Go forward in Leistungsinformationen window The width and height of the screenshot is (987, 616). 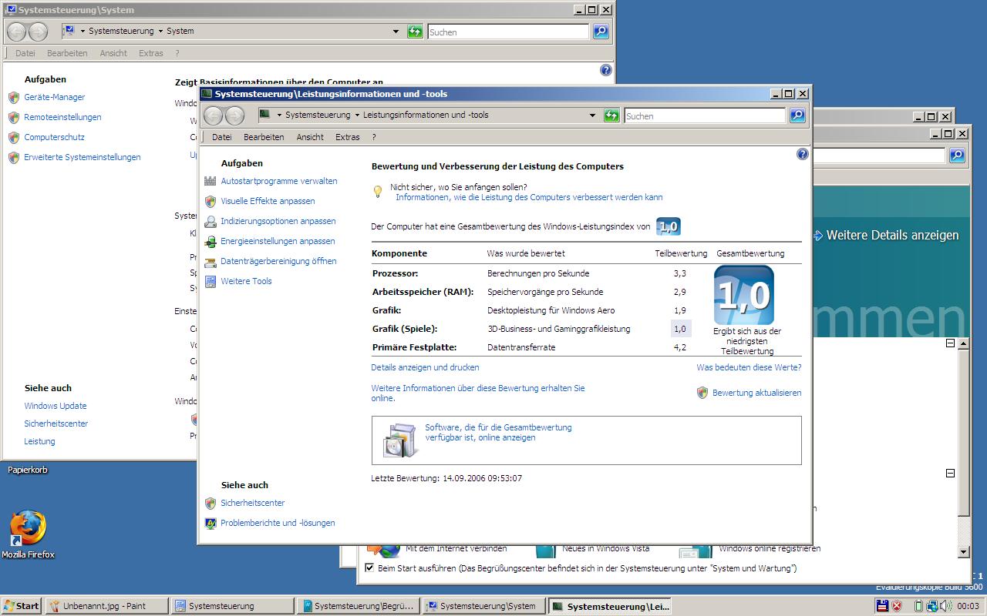click(234, 115)
